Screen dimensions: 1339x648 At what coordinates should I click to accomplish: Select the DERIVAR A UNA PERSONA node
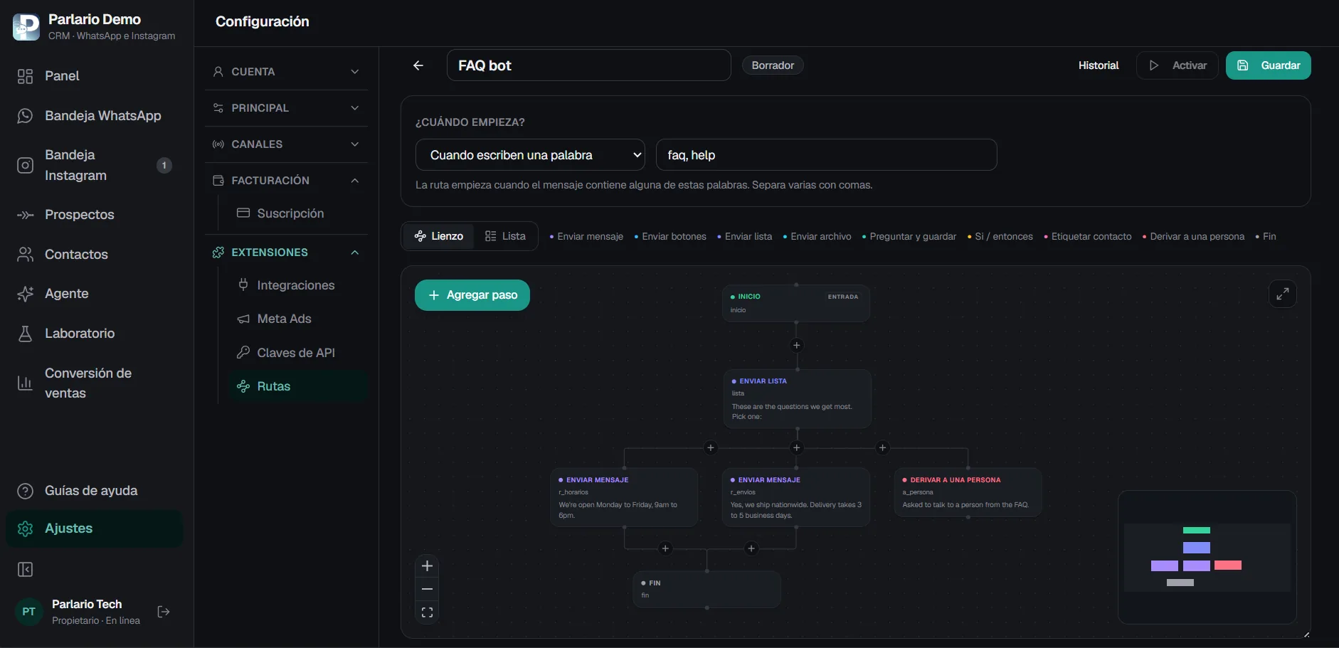click(968, 492)
